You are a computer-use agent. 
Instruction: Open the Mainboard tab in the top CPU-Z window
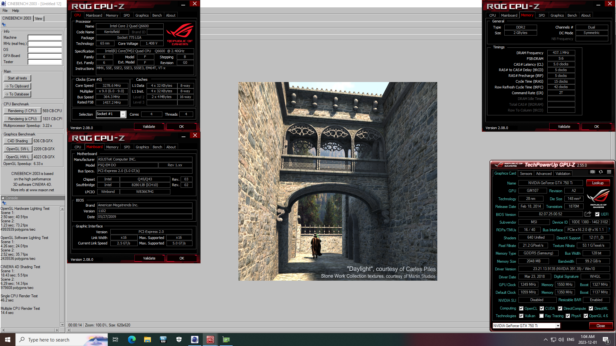coord(94,15)
